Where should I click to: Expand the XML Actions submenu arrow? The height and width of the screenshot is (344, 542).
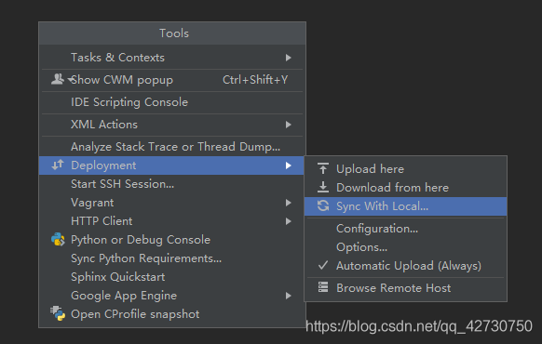(x=289, y=125)
